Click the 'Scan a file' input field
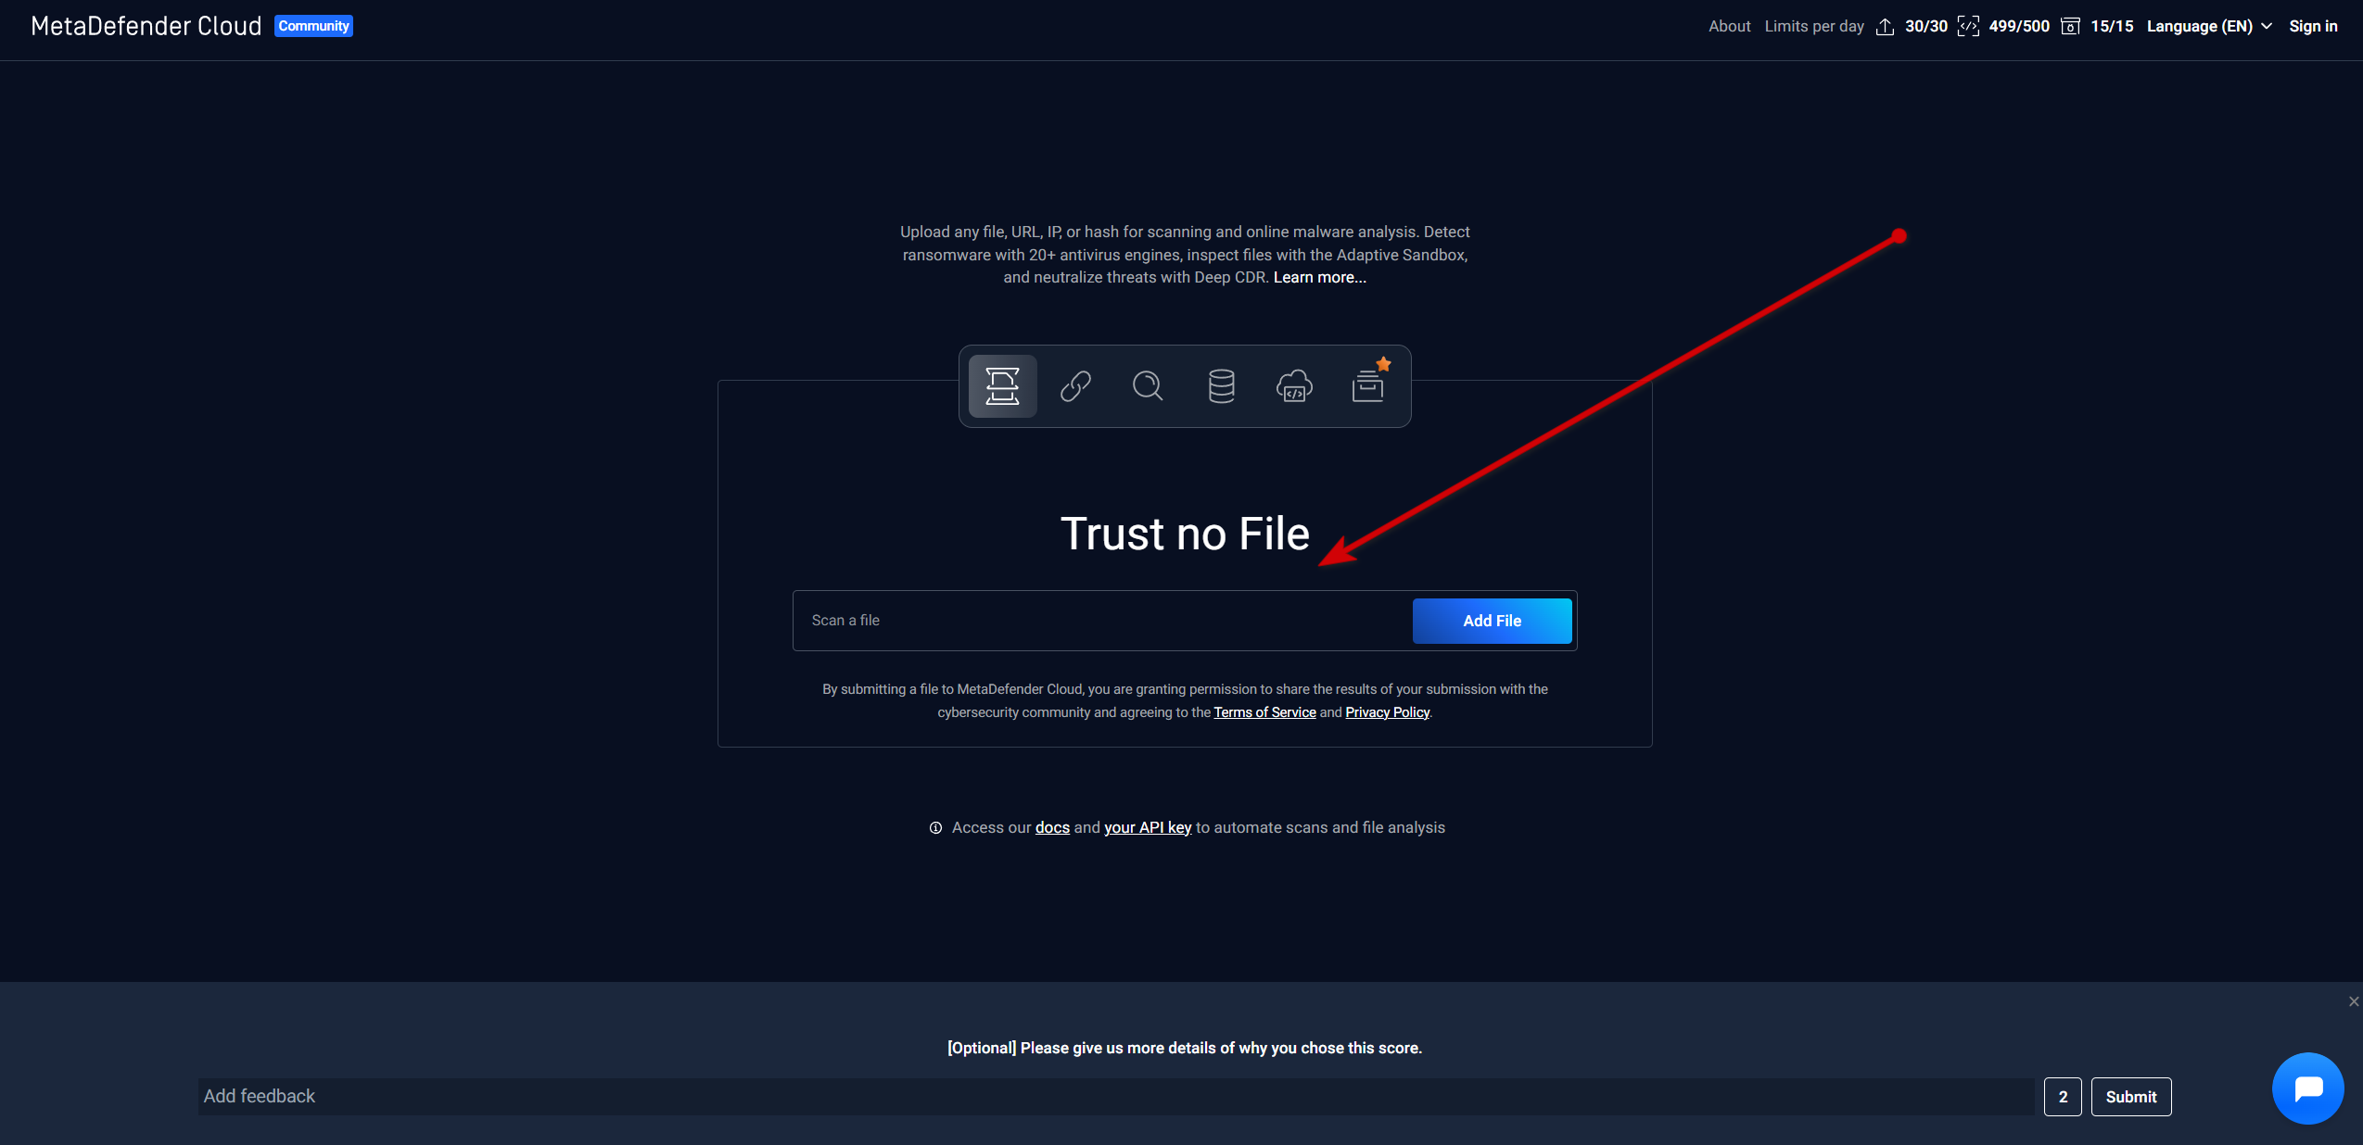2363x1145 pixels. pos(1102,621)
